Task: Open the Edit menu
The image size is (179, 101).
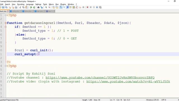Action: 2,4
